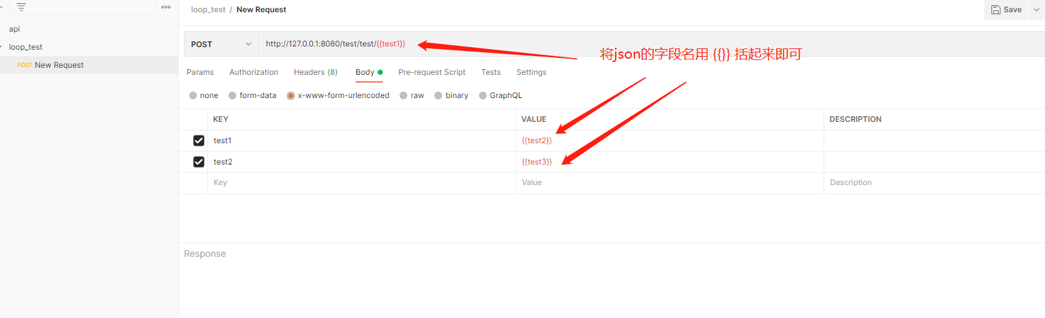
Task: Switch to the Authorization tab
Action: coord(254,72)
